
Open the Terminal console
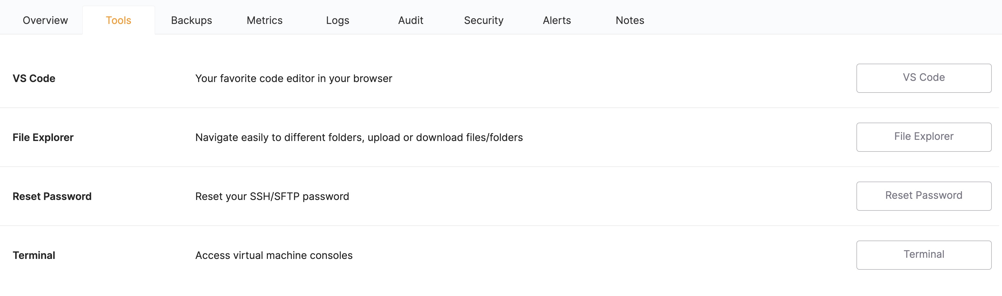click(x=923, y=255)
